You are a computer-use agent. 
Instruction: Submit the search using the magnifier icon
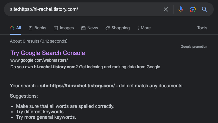(205, 9)
